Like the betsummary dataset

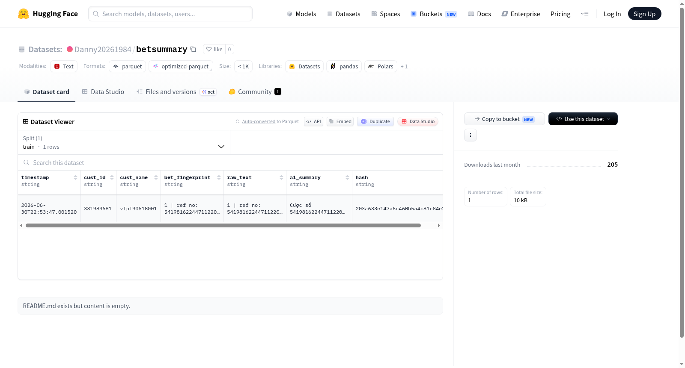coord(214,49)
